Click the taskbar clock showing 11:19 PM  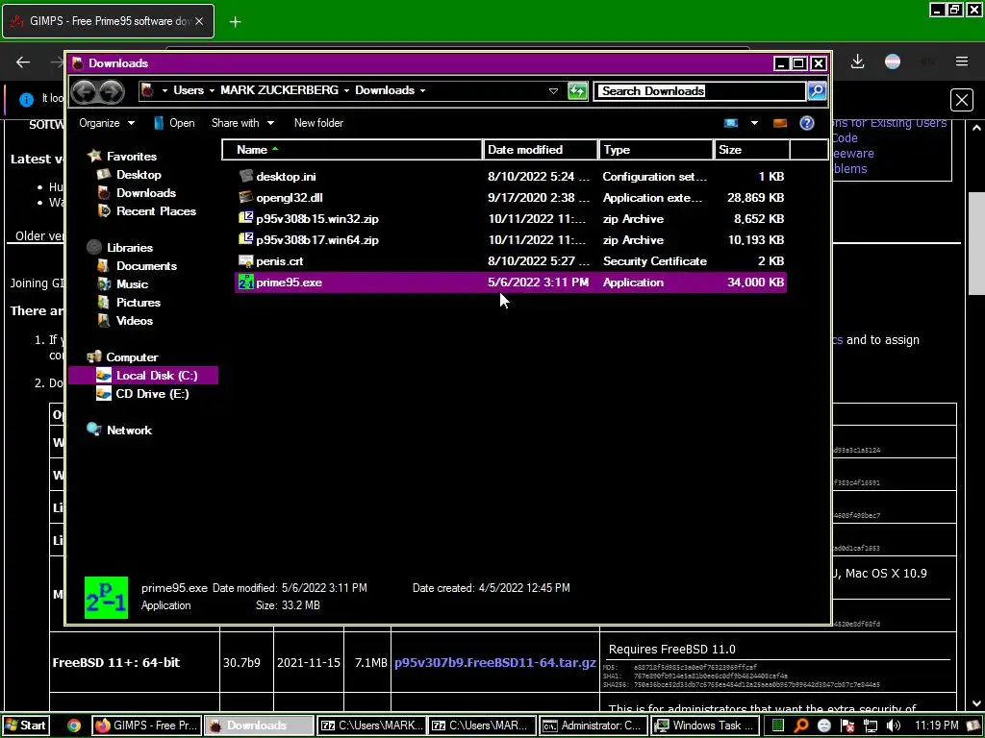(x=937, y=726)
